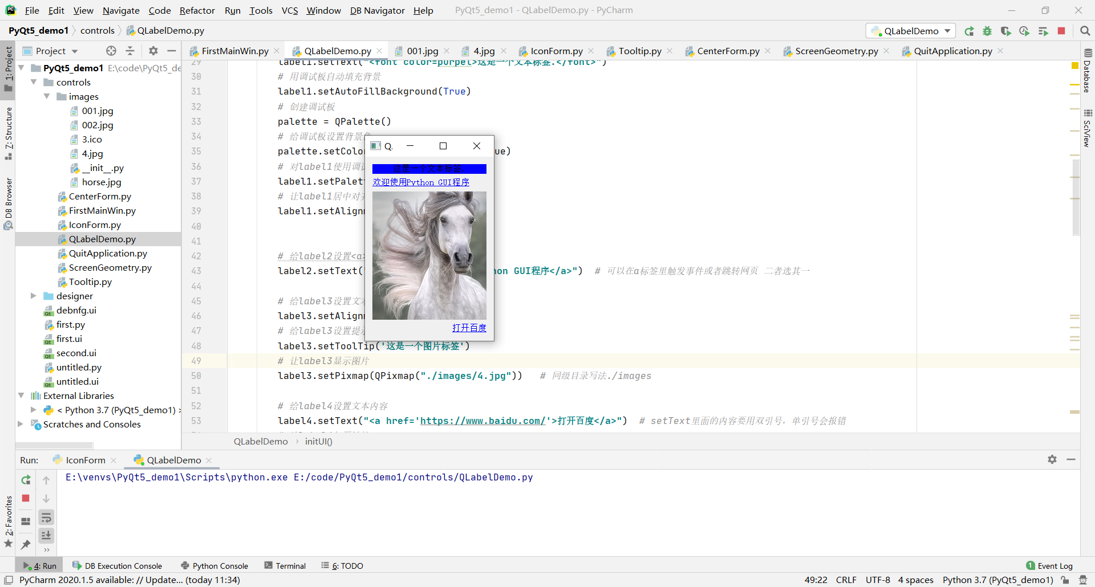Screen dimensions: 1095x587
Task: Run QLabelDemo with coverage
Action: click(1005, 31)
